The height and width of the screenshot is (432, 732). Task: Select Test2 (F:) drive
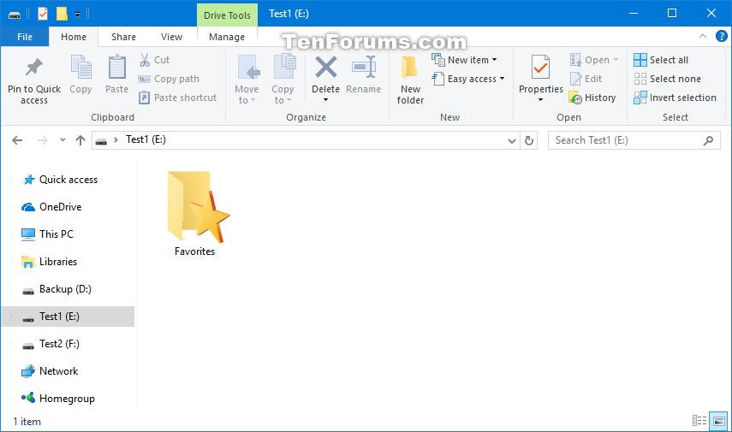coord(59,344)
